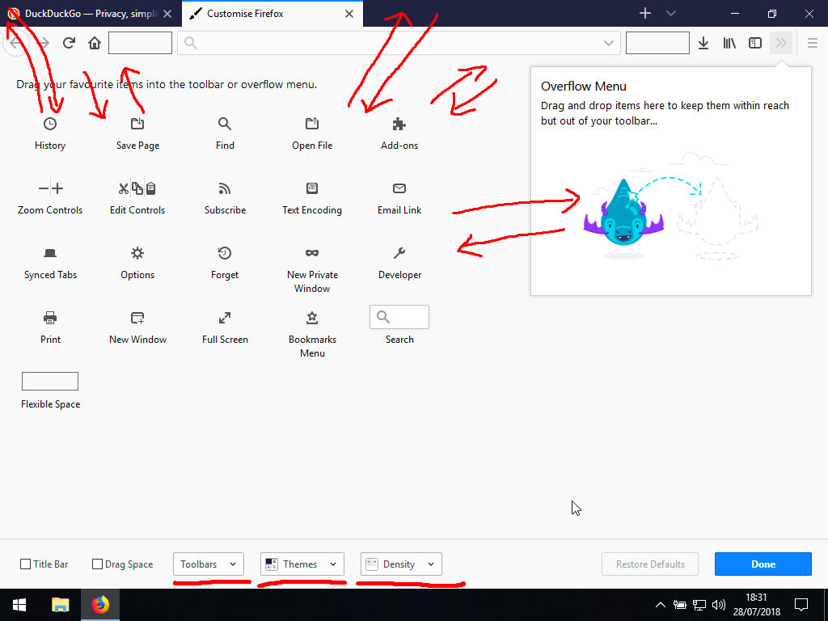Click the Forward navigation arrow

(x=43, y=43)
